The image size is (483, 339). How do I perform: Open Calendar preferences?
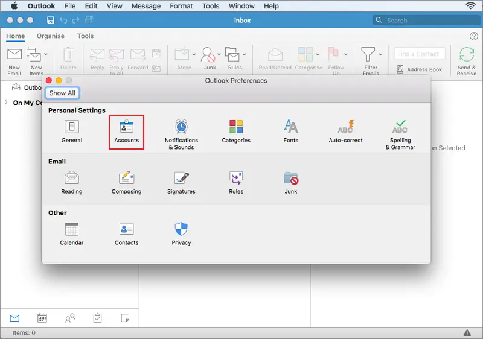[71, 234]
